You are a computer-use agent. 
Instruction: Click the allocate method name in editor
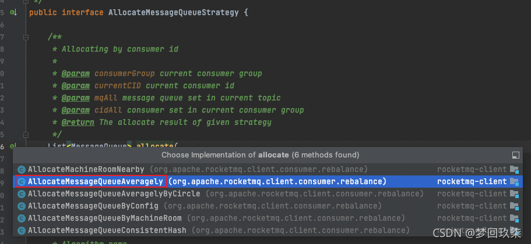click(x=155, y=145)
